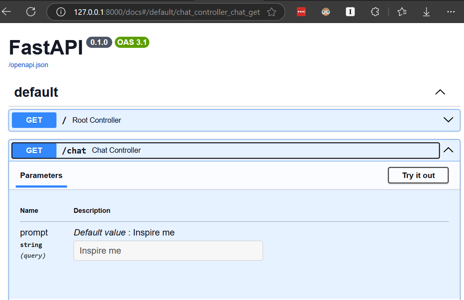Open the Extensions puzzle piece menu
The image size is (464, 300).
[x=375, y=12]
